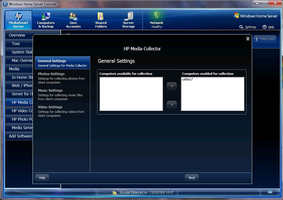Click the right arrow move button
The width and height of the screenshot is (283, 200).
(x=172, y=105)
